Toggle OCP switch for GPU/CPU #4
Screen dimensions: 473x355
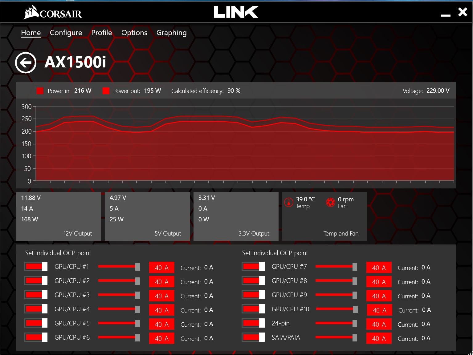coord(36,309)
